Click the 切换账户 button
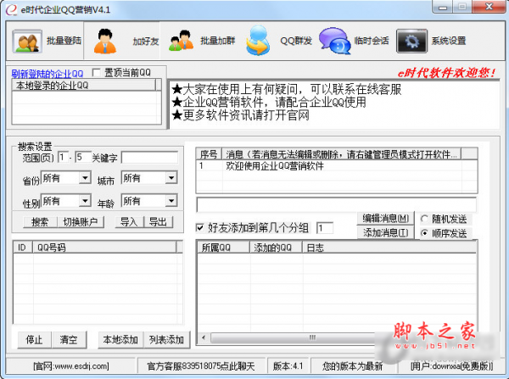This screenshot has width=509, height=379. (x=81, y=222)
